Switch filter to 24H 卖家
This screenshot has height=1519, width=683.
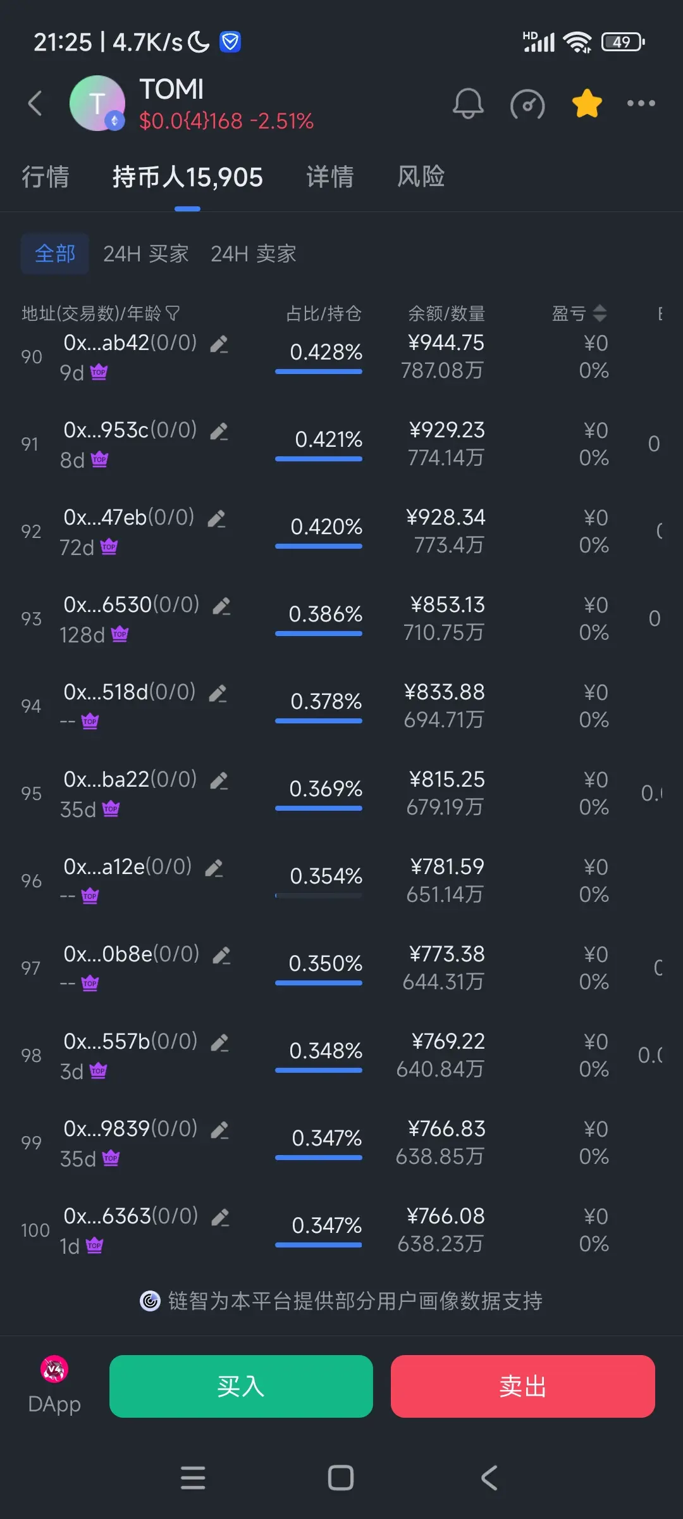254,254
